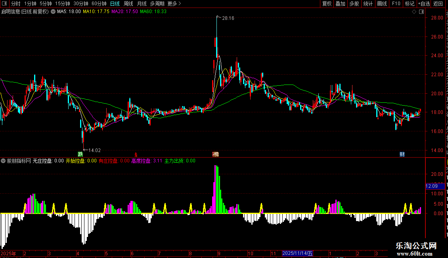
Task: Select the 1分钟 period
Action: coord(30,4)
